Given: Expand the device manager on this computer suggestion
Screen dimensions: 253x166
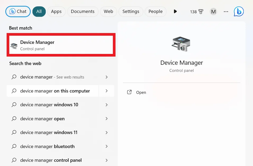Looking at the screenshot, I should pos(106,91).
